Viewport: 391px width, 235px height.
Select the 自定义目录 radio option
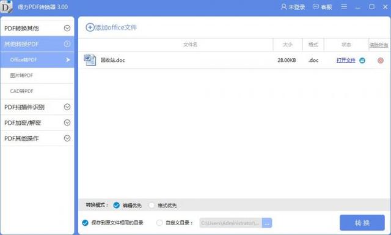click(x=159, y=223)
